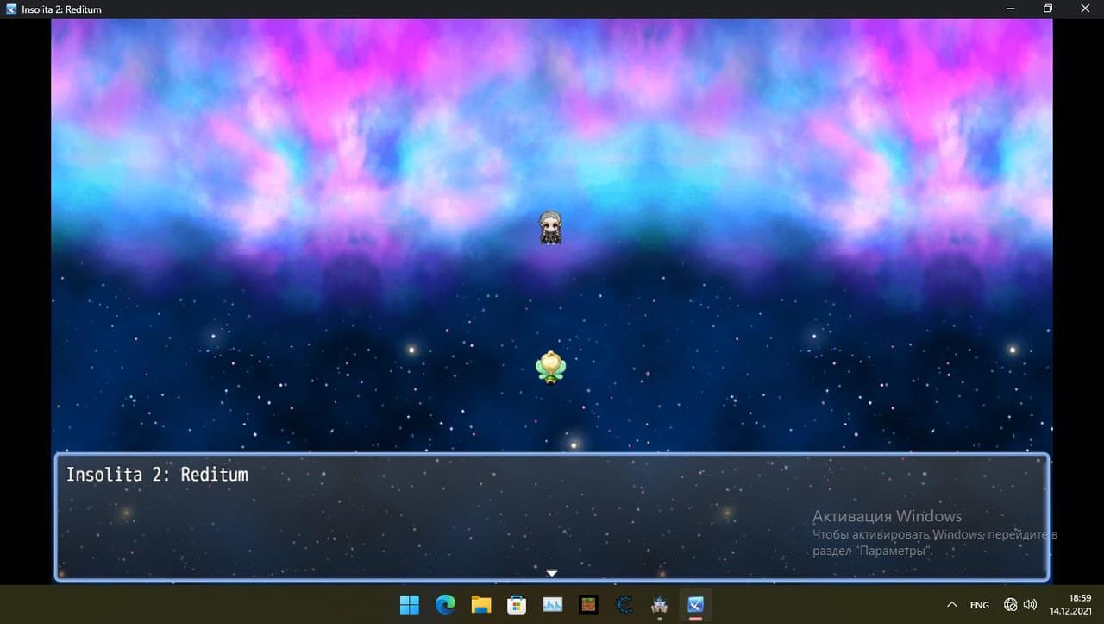Open the volume speaker tray icon
The width and height of the screenshot is (1104, 624).
pos(1029,605)
